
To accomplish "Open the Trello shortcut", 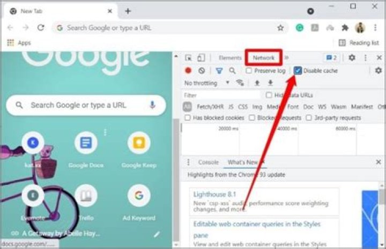I will tap(86, 203).
